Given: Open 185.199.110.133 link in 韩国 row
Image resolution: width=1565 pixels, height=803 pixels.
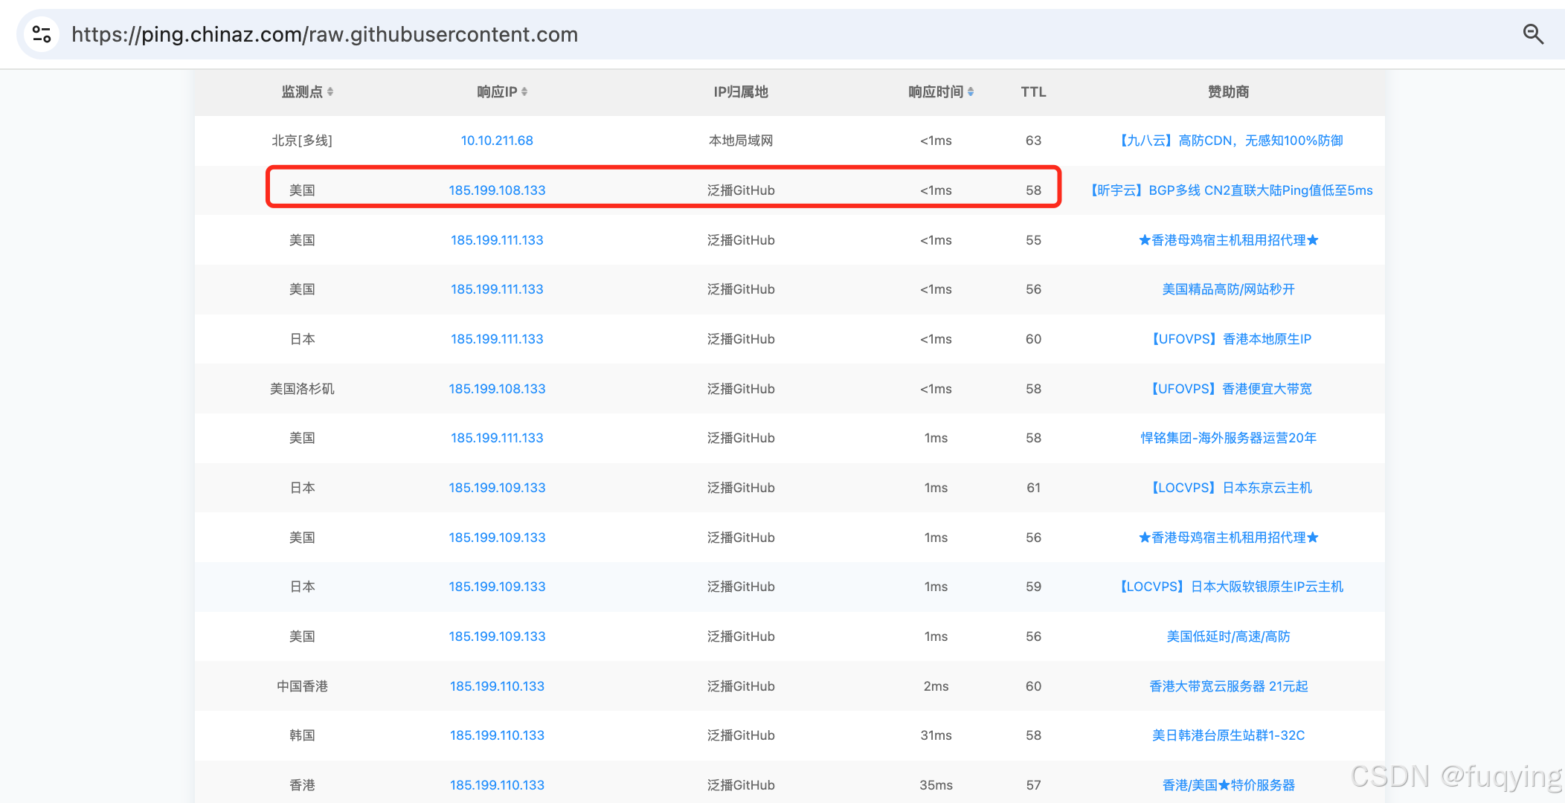Looking at the screenshot, I should [497, 735].
